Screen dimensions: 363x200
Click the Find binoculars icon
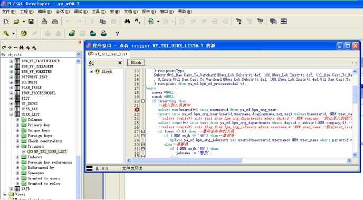point(127,22)
